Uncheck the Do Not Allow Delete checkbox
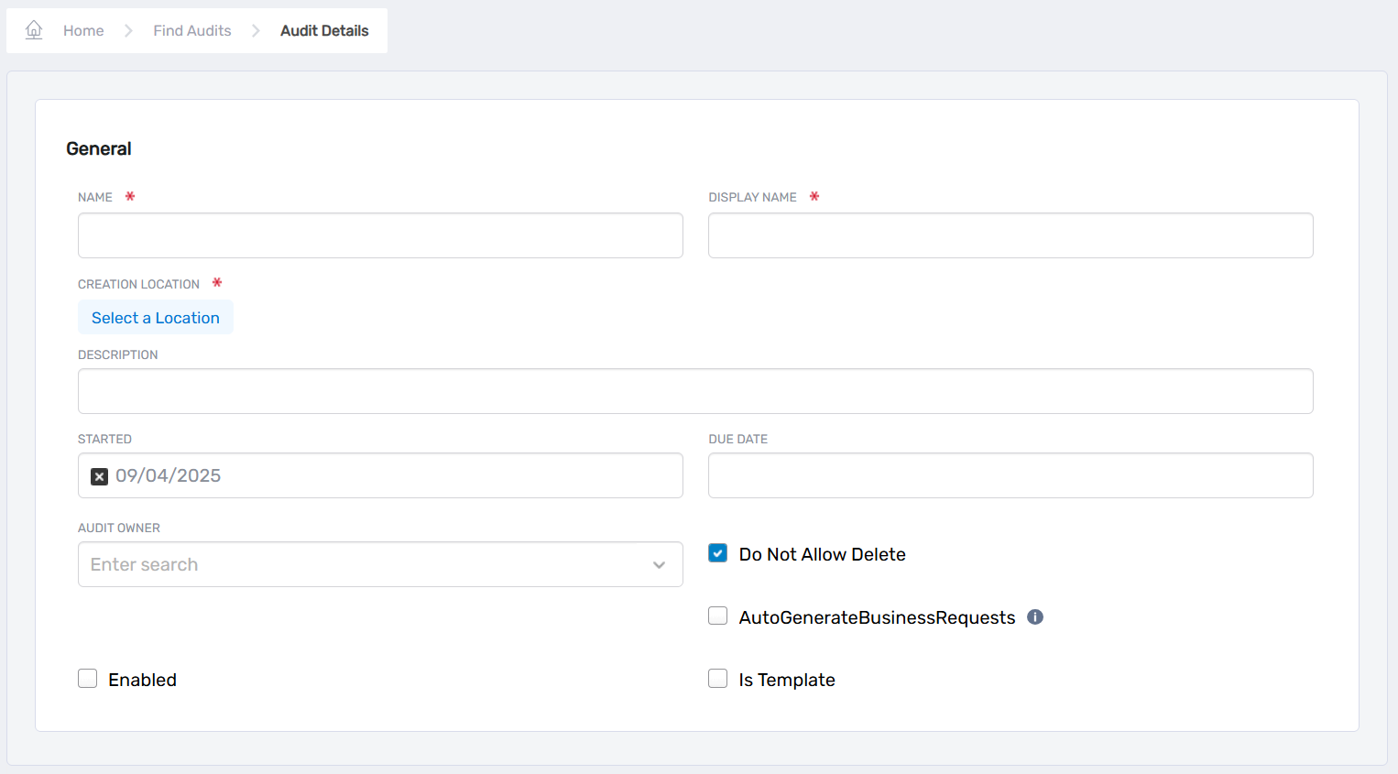This screenshot has height=774, width=1398. tap(718, 553)
